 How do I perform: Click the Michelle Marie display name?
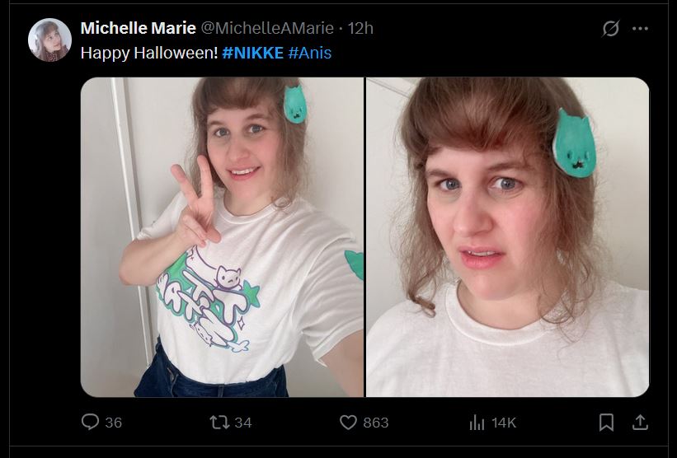pyautogui.click(x=139, y=28)
